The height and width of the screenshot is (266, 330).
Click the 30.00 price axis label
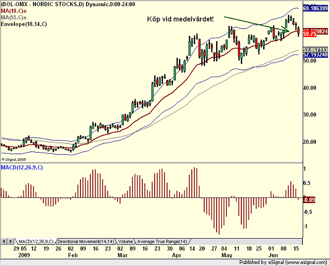[x=310, y=114]
